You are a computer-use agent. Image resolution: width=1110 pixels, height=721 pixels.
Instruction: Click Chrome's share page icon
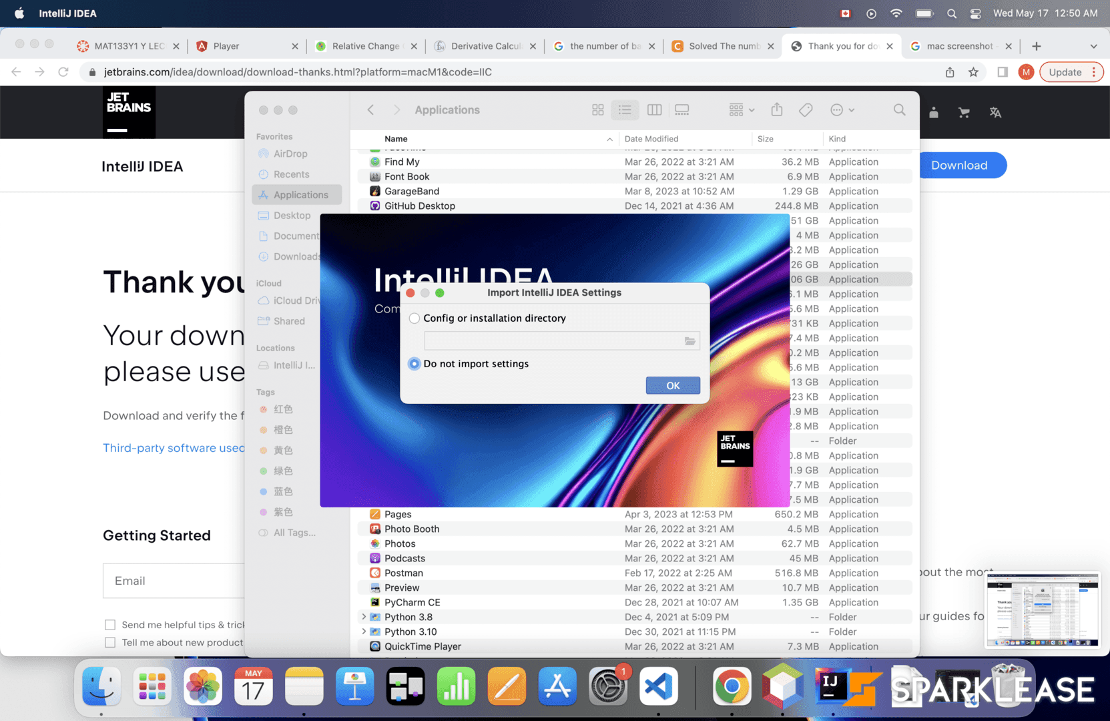[950, 72]
